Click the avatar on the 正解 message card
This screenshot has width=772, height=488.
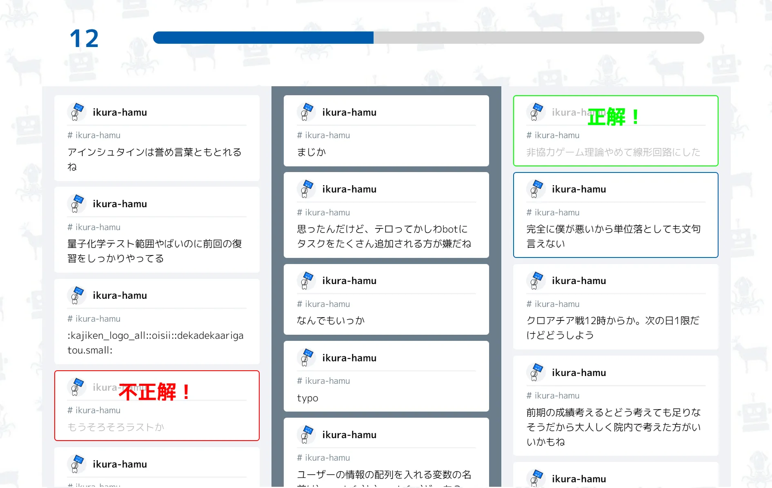536,112
